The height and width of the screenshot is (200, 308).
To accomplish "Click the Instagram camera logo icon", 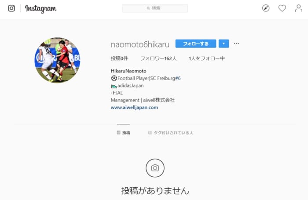I will click(11, 8).
